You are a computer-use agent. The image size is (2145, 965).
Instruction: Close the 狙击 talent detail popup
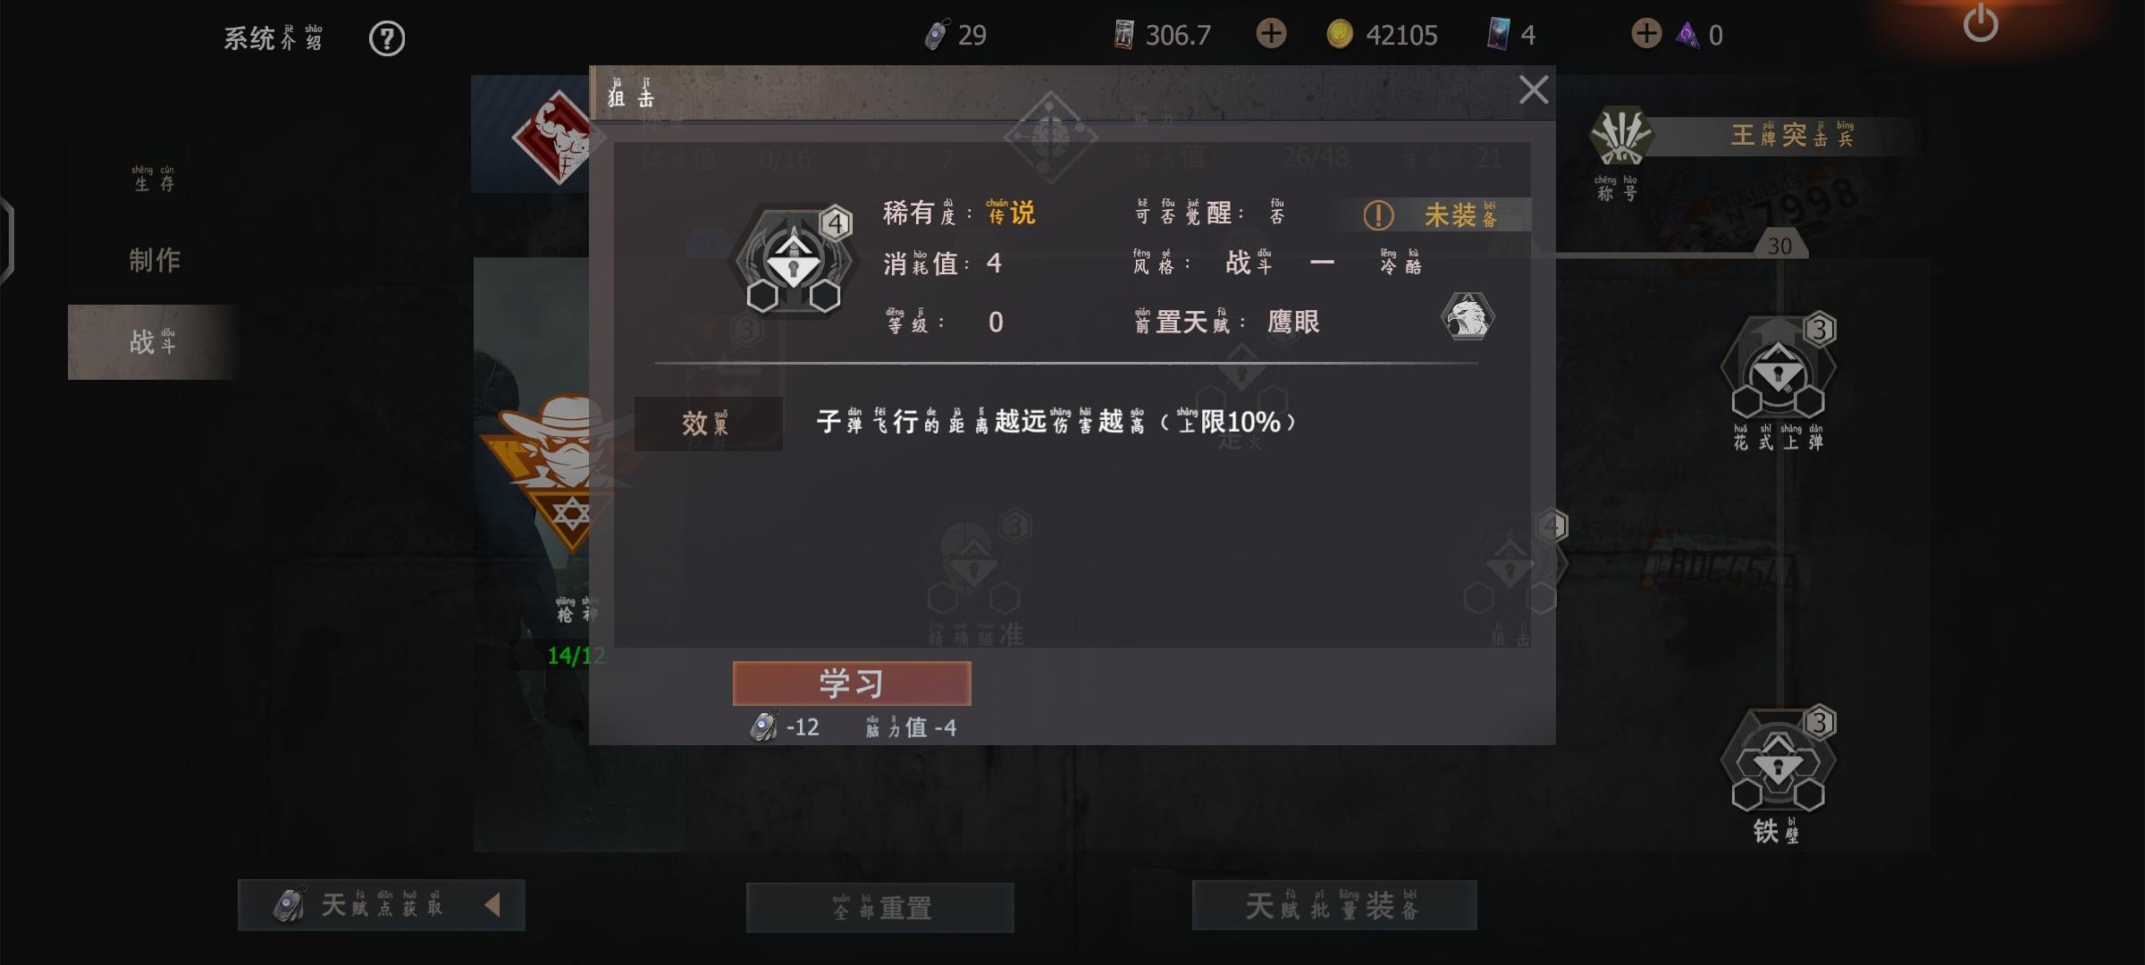tap(1534, 89)
